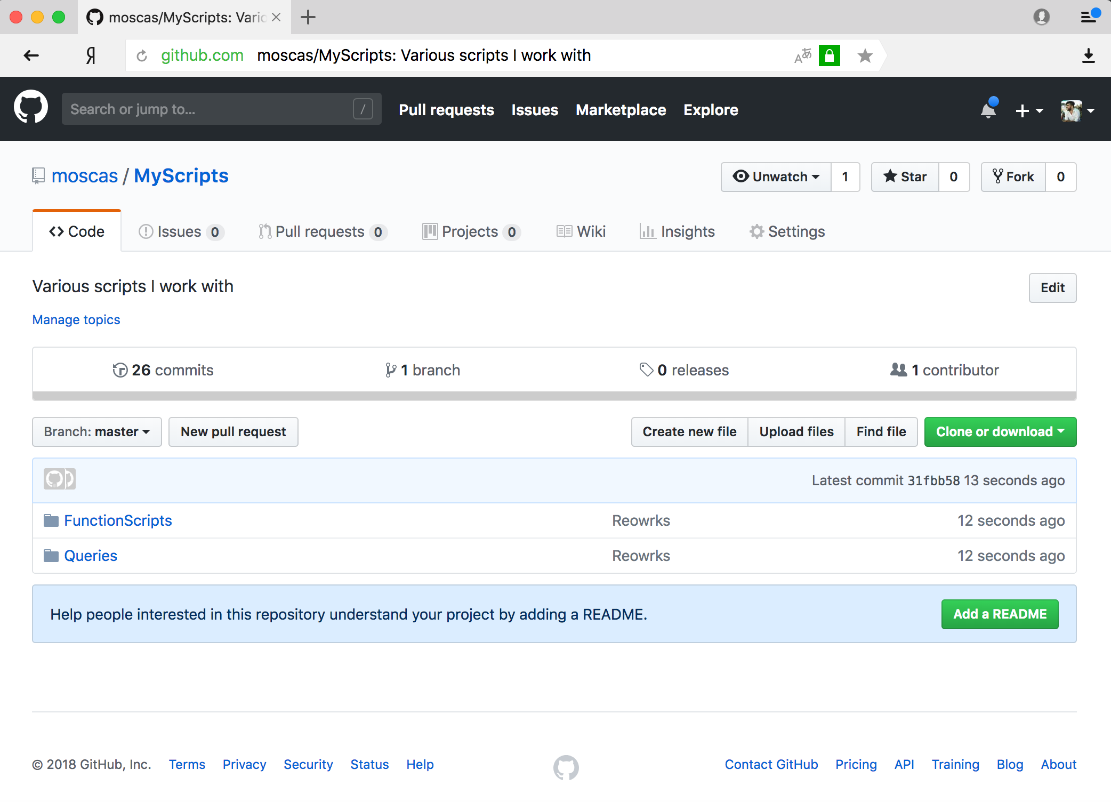Go back with the browser back arrow
This screenshot has width=1111, height=802.
tap(31, 55)
